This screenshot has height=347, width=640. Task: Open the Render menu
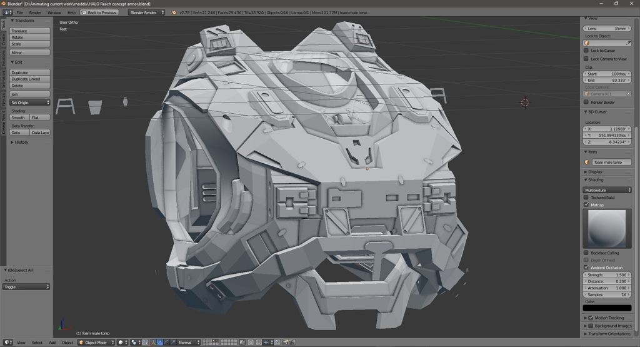click(35, 12)
